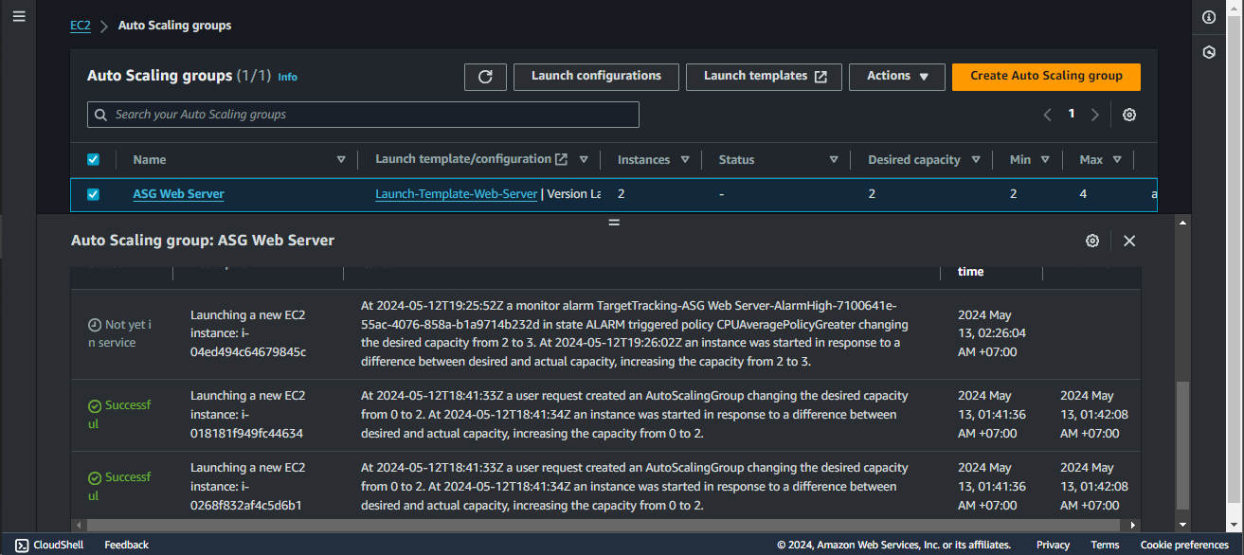The width and height of the screenshot is (1244, 555).
Task: Click the scroll-left arrow of horizontal scrollbar
Action: pyautogui.click(x=78, y=524)
